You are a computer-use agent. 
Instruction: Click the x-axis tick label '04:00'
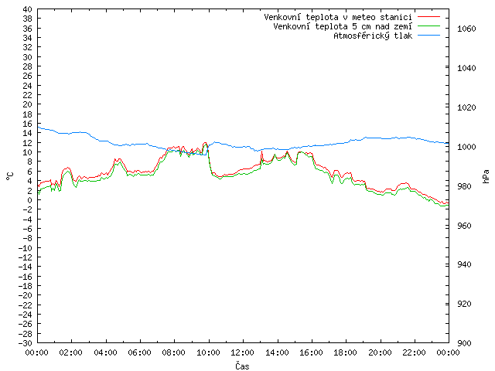point(105,352)
